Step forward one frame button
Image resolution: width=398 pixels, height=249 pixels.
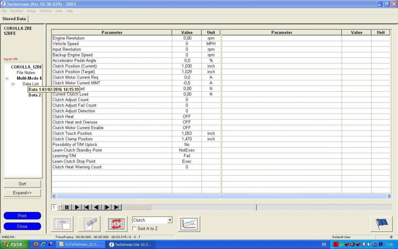point(107,207)
